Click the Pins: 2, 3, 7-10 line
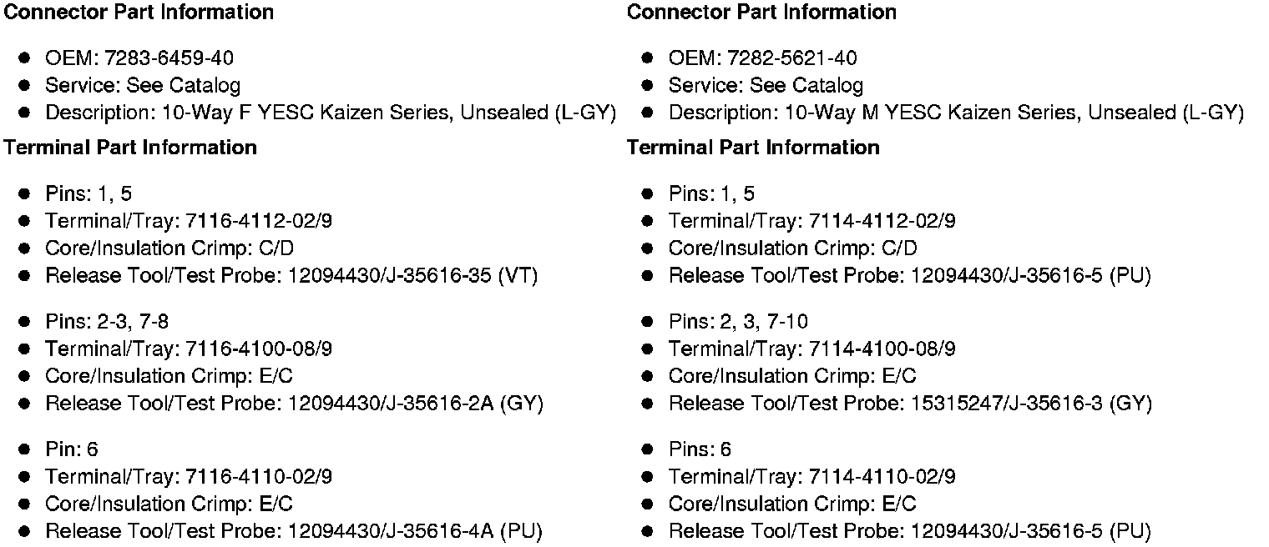The height and width of the screenshot is (547, 1269). pos(738,322)
